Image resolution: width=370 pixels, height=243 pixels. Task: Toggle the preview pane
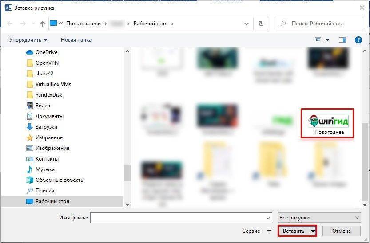coord(342,40)
